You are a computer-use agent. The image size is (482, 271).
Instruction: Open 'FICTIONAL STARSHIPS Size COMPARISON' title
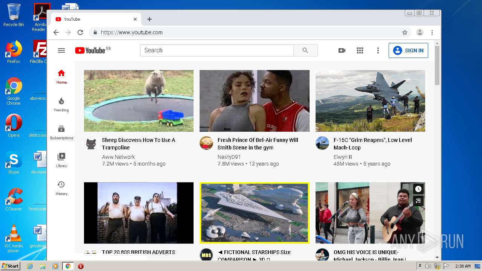click(x=254, y=256)
